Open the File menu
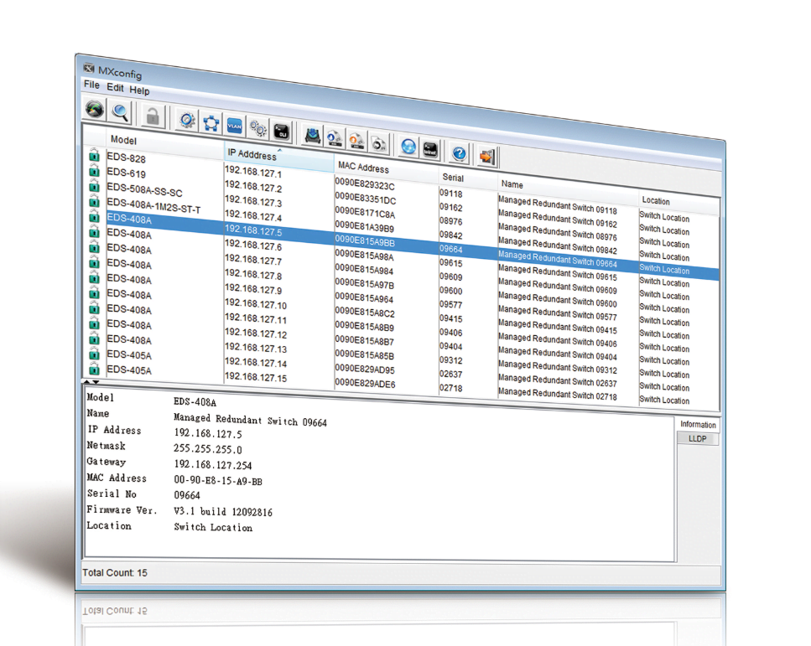 [x=91, y=85]
